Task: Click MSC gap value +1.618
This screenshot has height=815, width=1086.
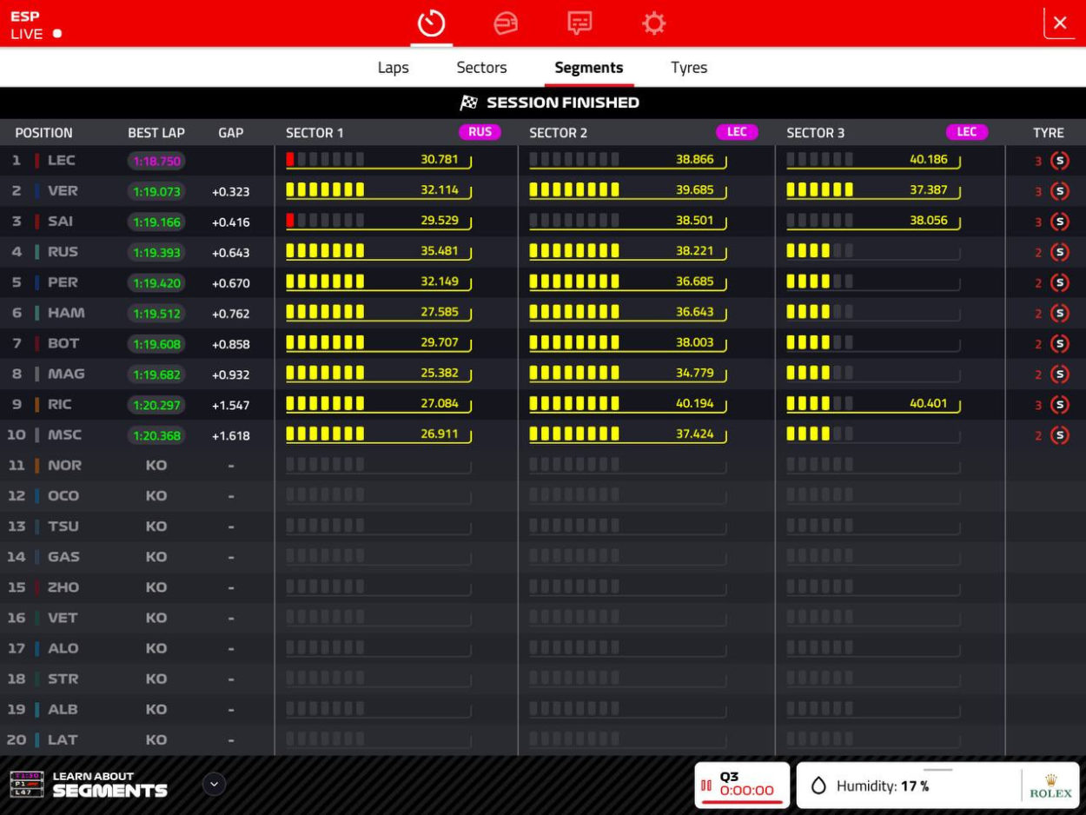Action: [x=231, y=436]
